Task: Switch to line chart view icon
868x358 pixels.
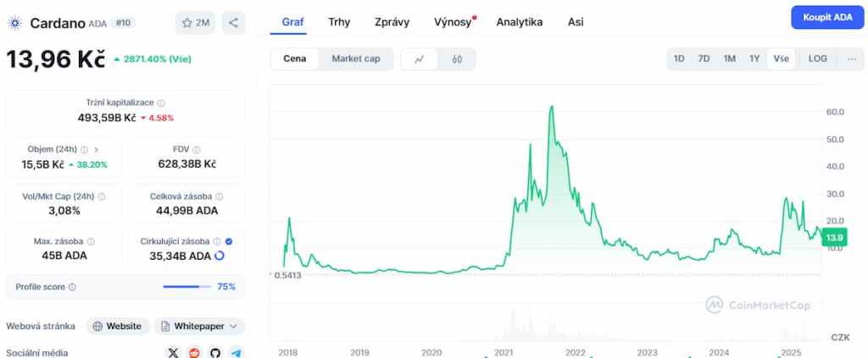Action: pos(420,59)
